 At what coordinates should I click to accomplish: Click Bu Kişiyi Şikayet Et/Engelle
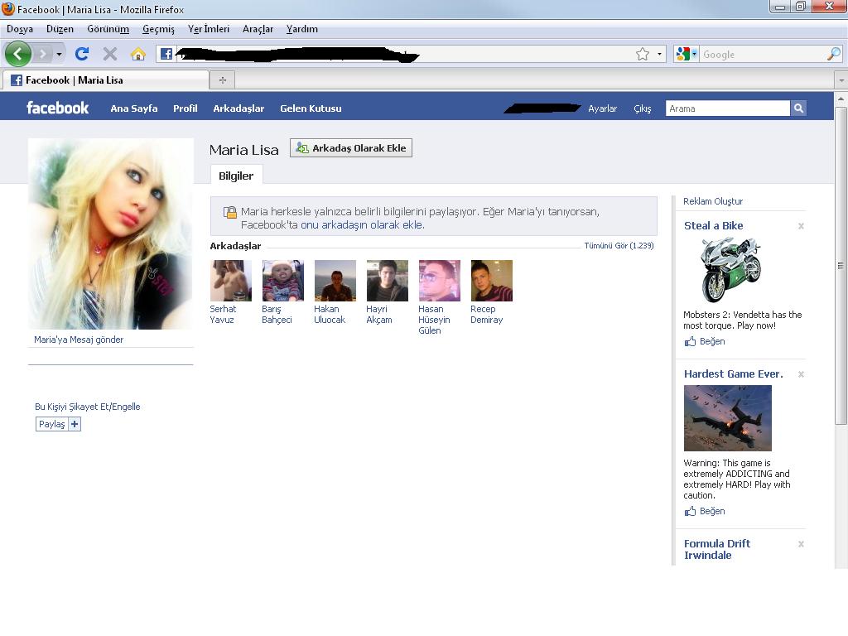point(87,407)
